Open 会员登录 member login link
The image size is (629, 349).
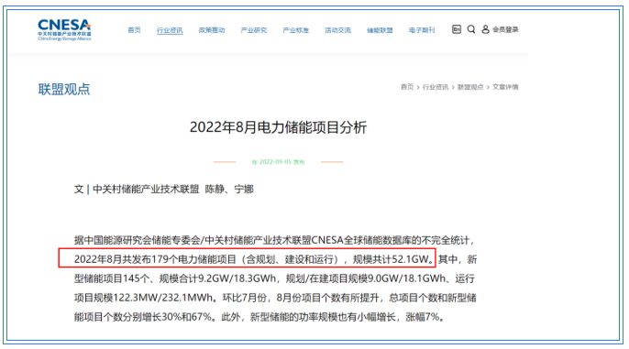505,29
